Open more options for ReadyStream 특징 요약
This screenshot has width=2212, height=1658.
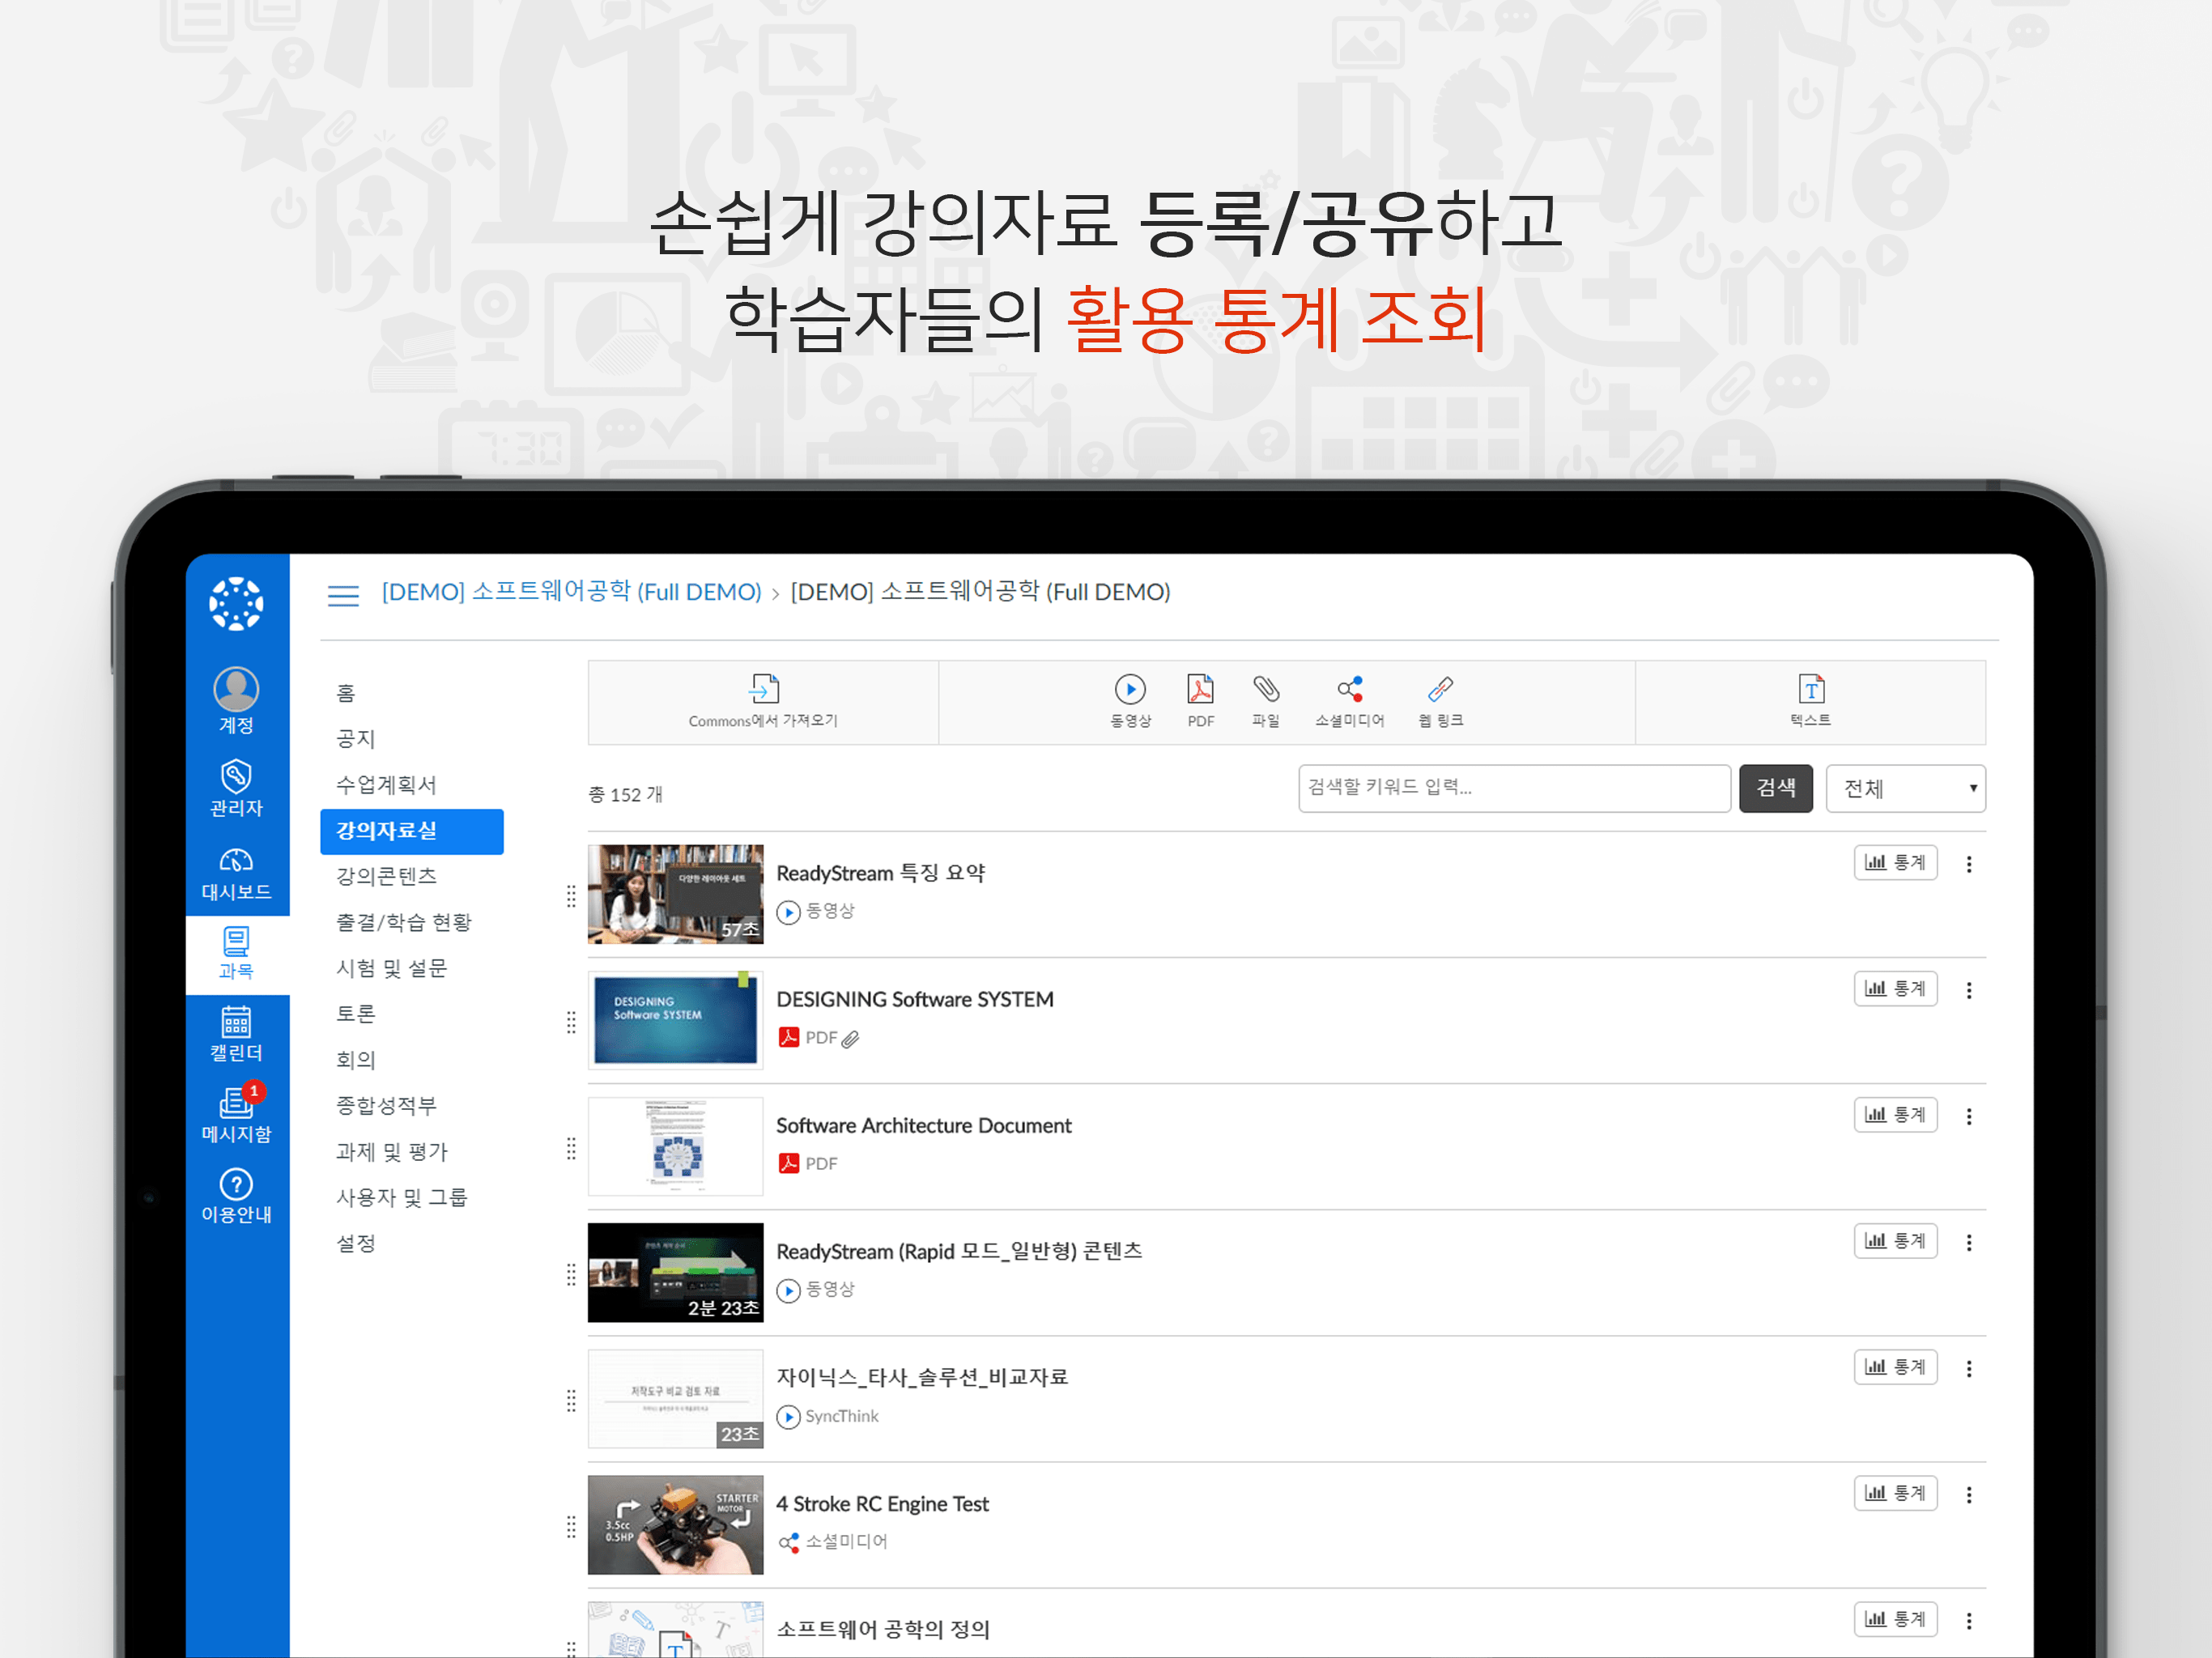[x=1969, y=864]
